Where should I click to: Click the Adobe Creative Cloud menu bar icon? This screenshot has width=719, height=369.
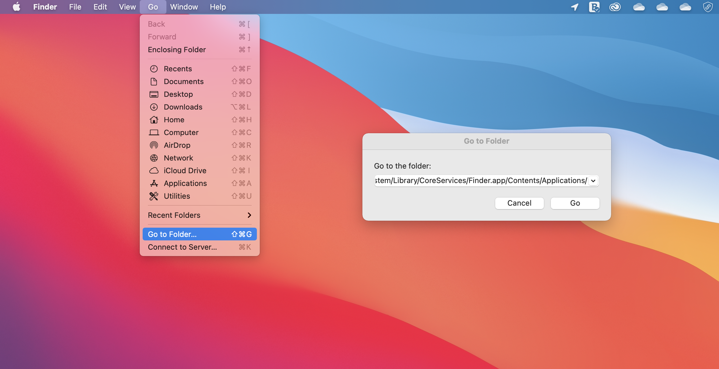click(615, 7)
